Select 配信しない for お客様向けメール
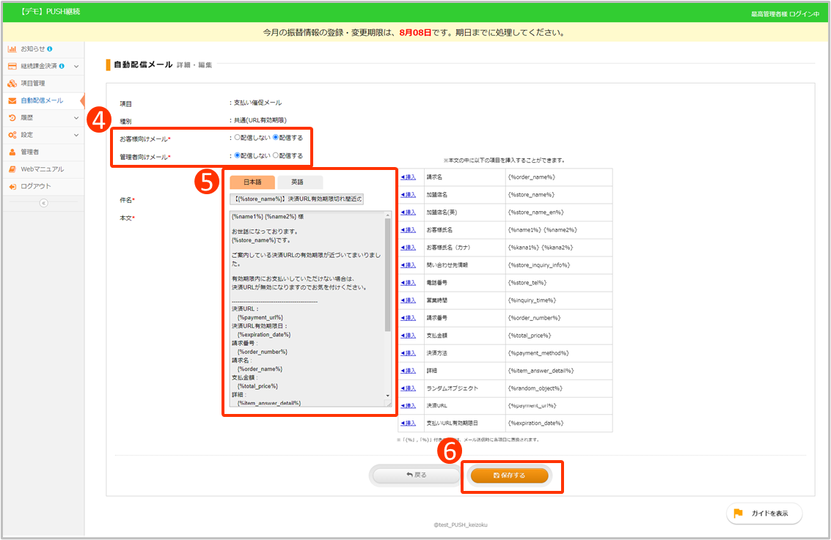Screen dimensions: 831x540 pos(237,137)
